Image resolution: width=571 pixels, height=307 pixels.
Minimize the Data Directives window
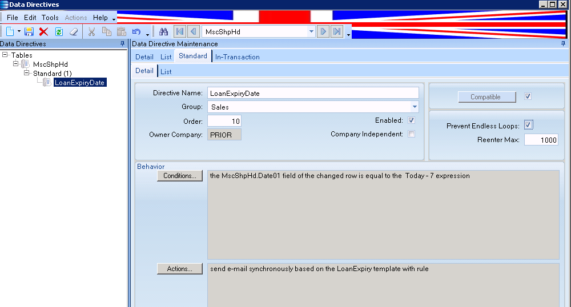[x=544, y=5]
